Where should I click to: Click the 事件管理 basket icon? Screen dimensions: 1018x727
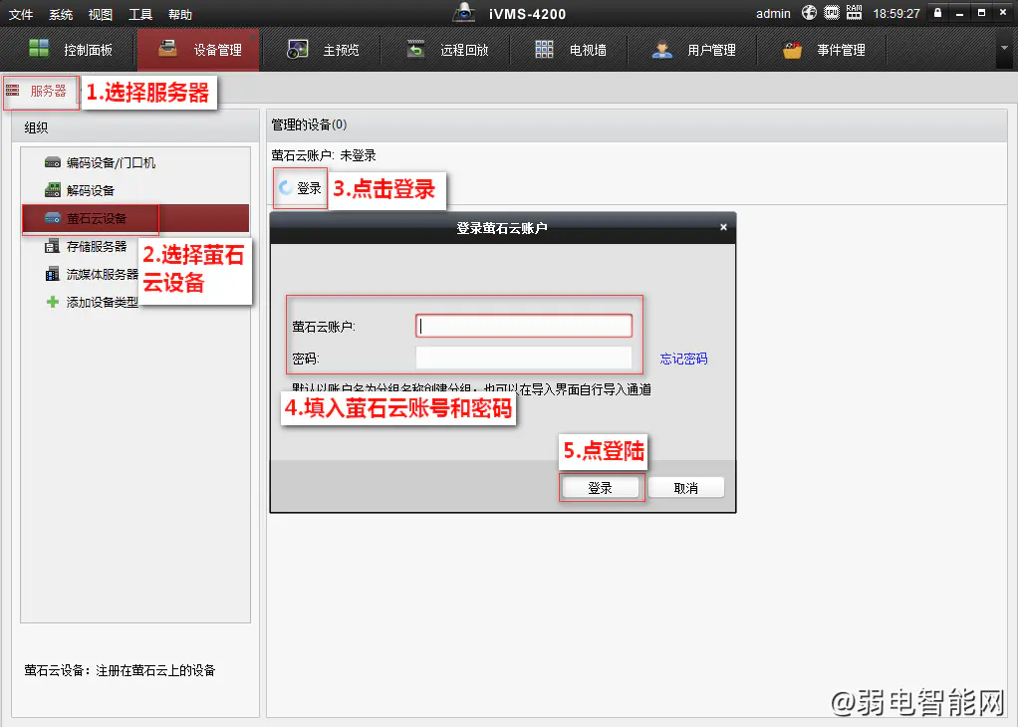point(792,50)
